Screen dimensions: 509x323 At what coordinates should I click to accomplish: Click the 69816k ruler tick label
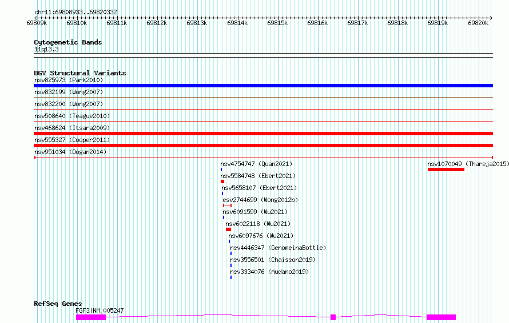click(x=317, y=23)
